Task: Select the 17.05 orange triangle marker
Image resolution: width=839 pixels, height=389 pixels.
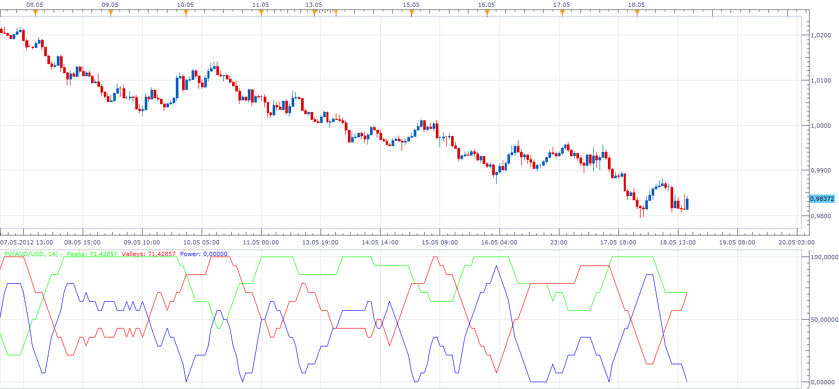Action: click(562, 13)
